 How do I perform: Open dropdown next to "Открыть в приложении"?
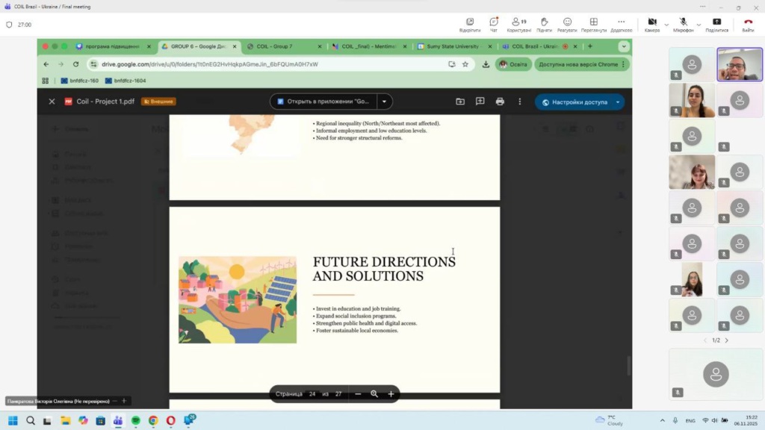coord(385,102)
